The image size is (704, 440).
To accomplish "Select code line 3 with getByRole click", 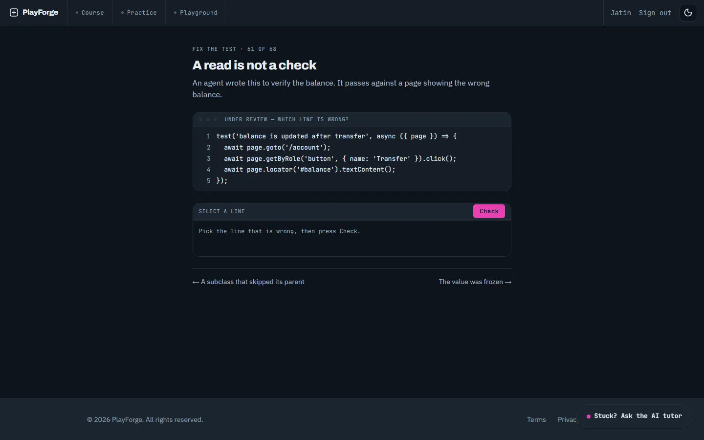I will point(352,158).
